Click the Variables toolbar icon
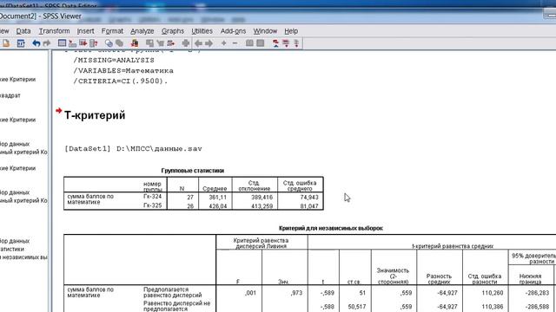This screenshot has width=556, height=312. [94, 43]
